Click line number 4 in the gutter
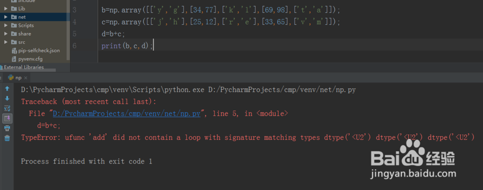This screenshot has width=483, height=190. click(x=74, y=22)
